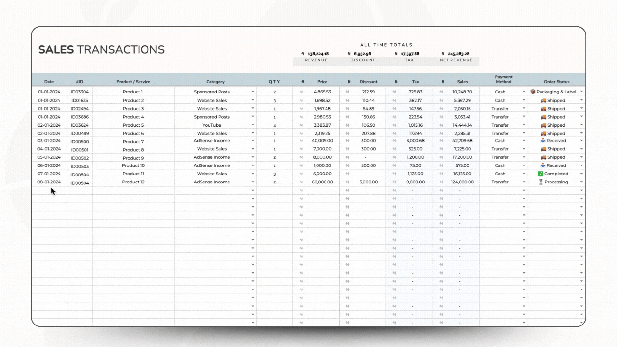The height and width of the screenshot is (347, 617).
Task: Click the green checkmark Completed icon
Action: pyautogui.click(x=541, y=174)
